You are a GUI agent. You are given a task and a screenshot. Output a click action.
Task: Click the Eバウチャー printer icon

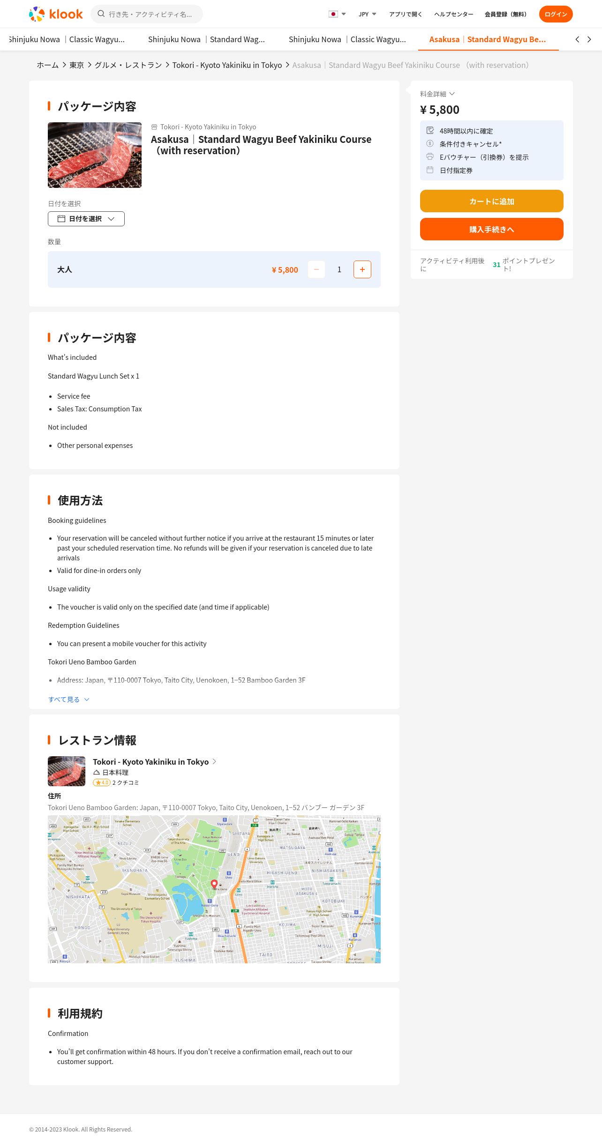430,156
